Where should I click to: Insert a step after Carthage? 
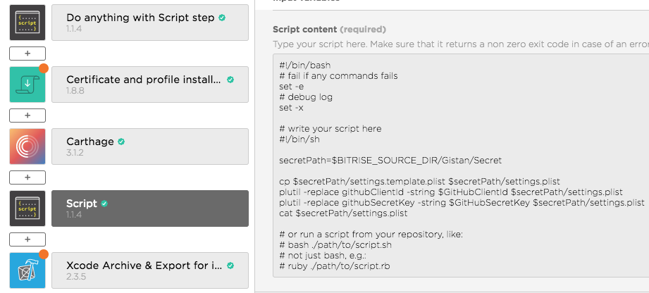[27, 177]
